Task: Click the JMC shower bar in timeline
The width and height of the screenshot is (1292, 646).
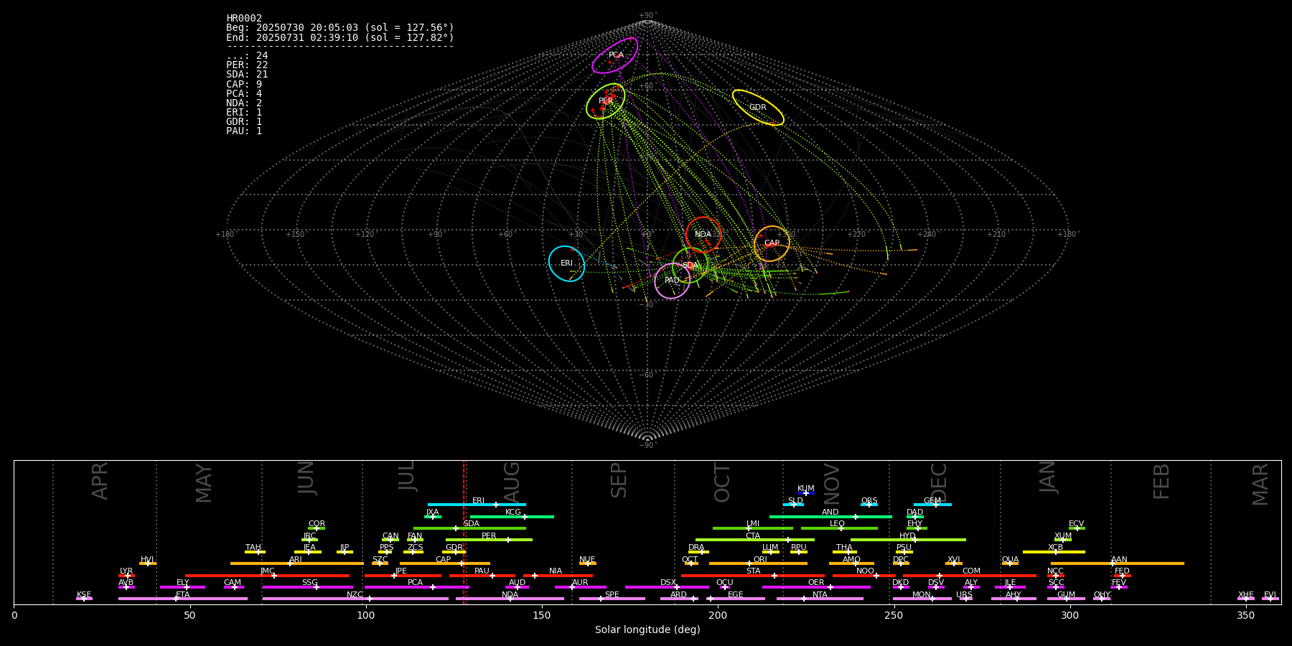Action: [x=268, y=576]
